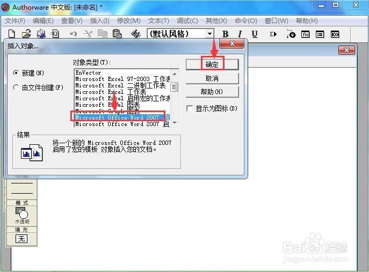Open the 其他(X) menu
This screenshot has height=272, width=369.
[216, 21]
